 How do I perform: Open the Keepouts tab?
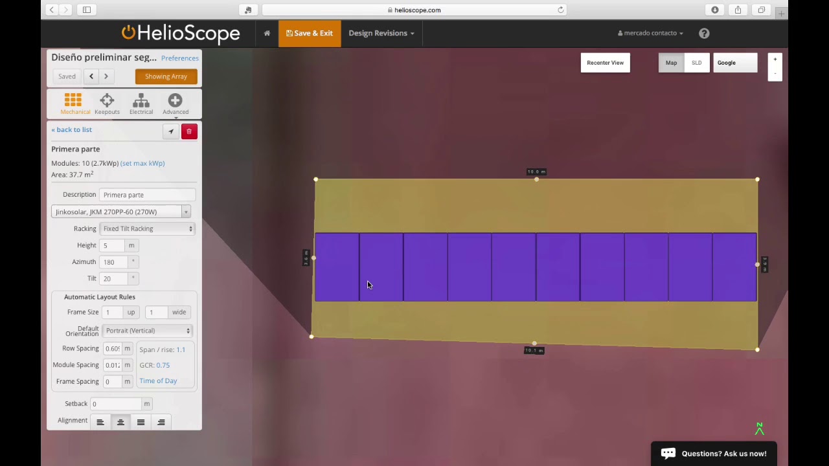pyautogui.click(x=107, y=104)
